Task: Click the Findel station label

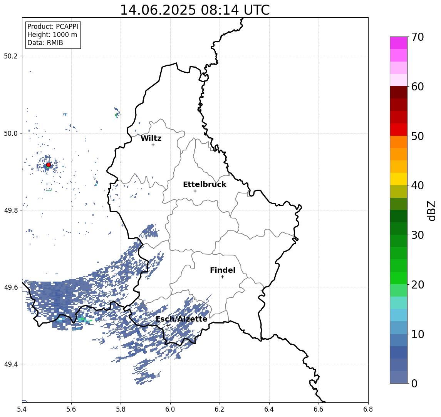Action: (x=223, y=270)
